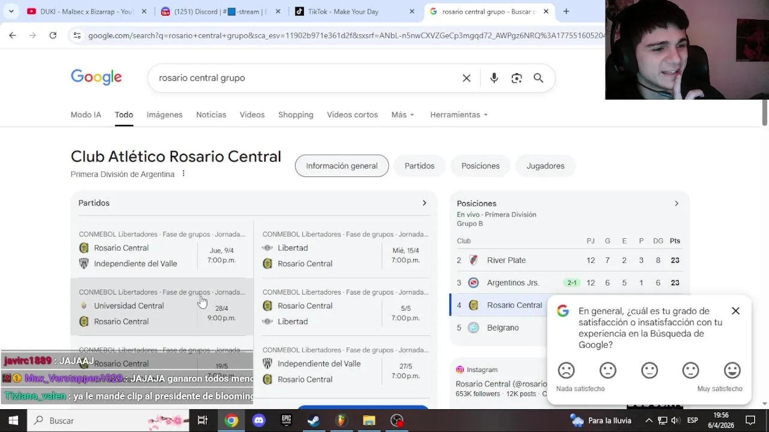
Task: Select the Videos cortos tab
Action: point(352,115)
